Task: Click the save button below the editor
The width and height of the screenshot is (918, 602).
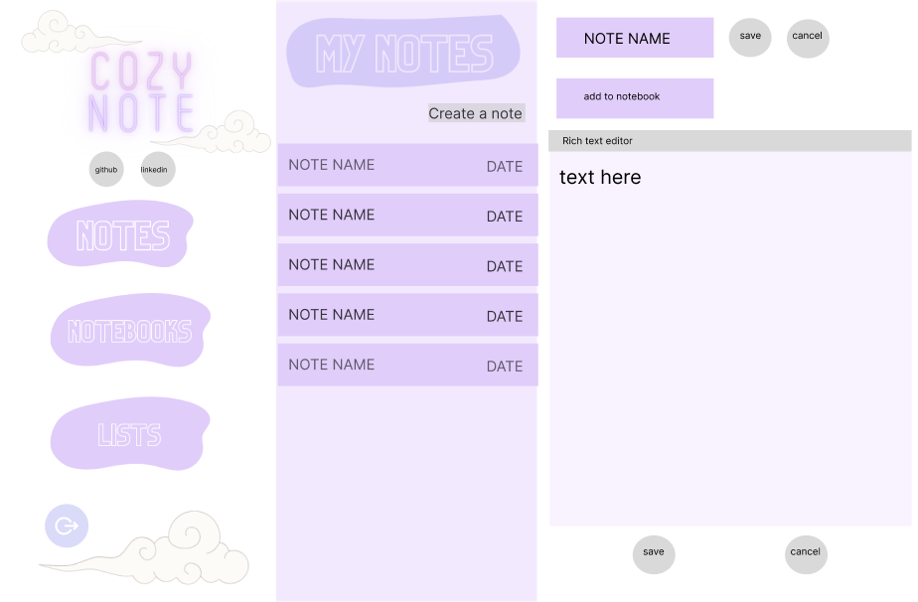Action: (653, 552)
